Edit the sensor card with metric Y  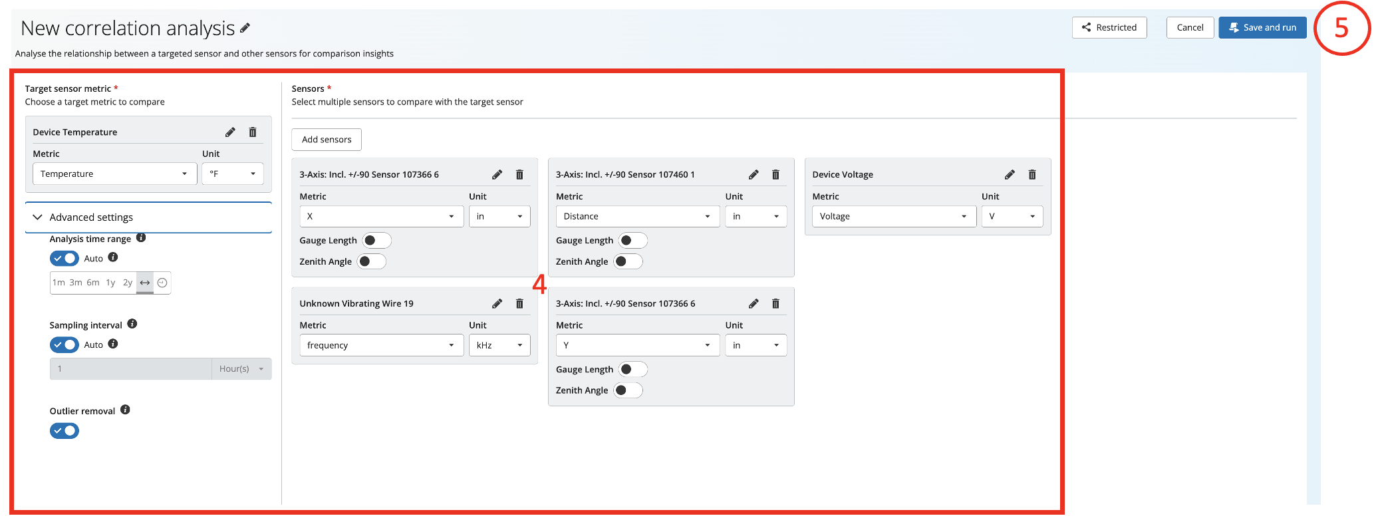pyautogui.click(x=754, y=304)
